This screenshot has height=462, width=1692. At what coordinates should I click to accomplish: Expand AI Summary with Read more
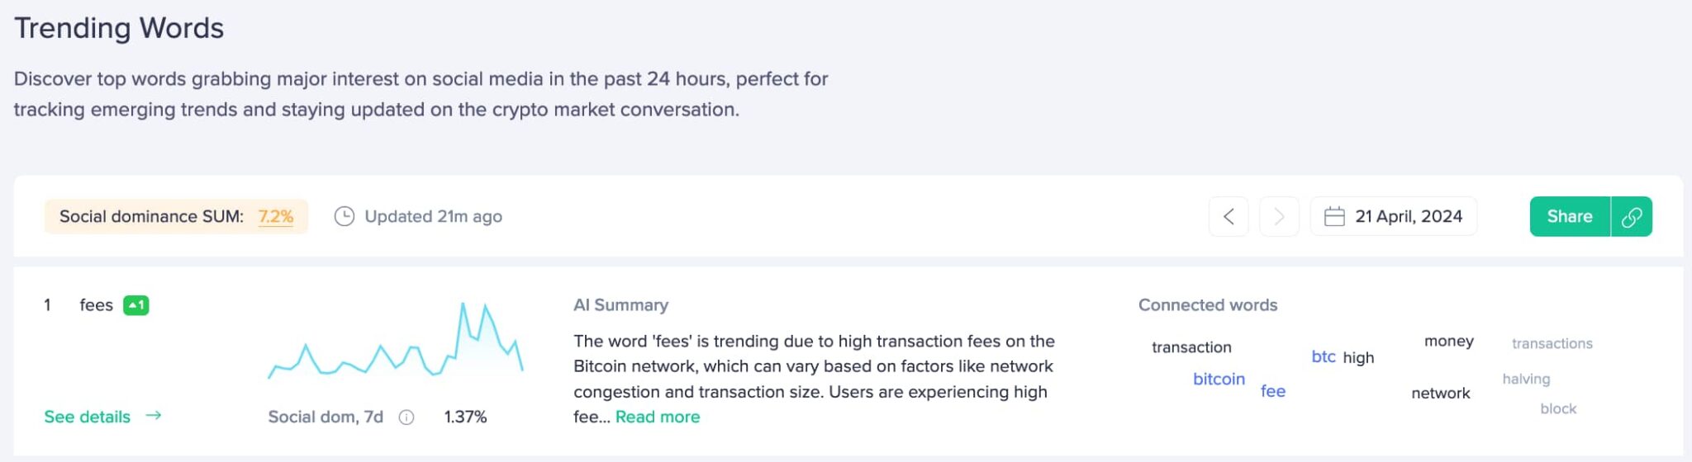(x=657, y=417)
